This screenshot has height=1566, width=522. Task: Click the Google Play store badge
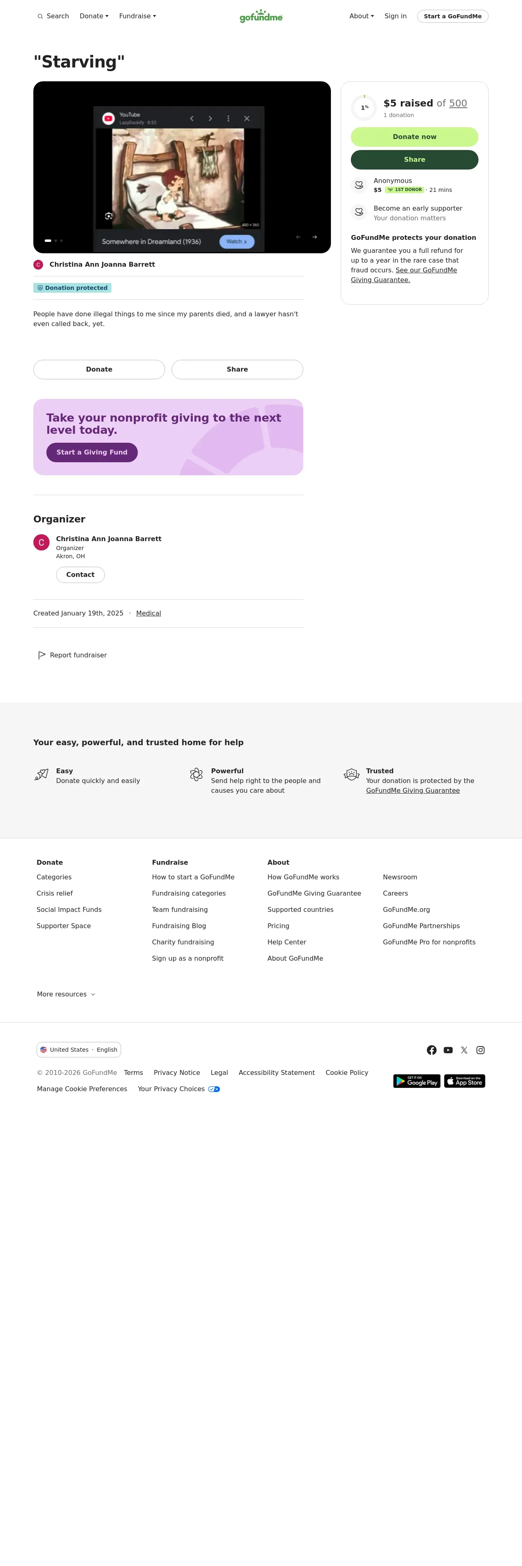pyautogui.click(x=417, y=1081)
